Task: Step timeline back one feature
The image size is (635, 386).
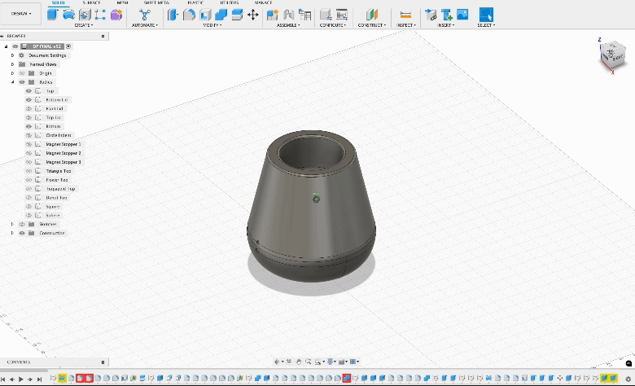Action: [11, 379]
